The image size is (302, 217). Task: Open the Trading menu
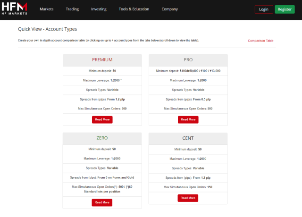[x=72, y=9]
